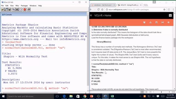Click the Copy icon in RGui toolbar
The width and height of the screenshot is (176, 99).
pyautogui.click(x=13, y=9)
